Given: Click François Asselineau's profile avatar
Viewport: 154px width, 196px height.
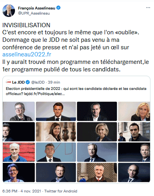Looking at the screenshot, I should (9, 11).
